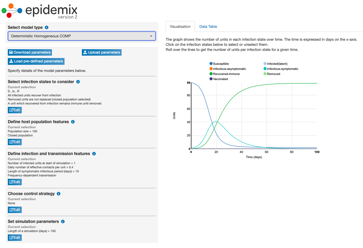Edit the host population features
The image size is (363, 248).
tap(15, 142)
